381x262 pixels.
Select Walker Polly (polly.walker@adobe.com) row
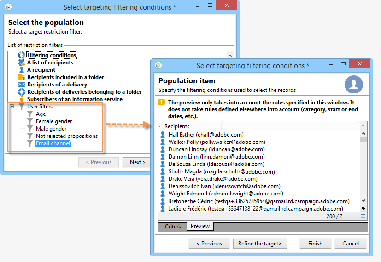click(x=217, y=142)
